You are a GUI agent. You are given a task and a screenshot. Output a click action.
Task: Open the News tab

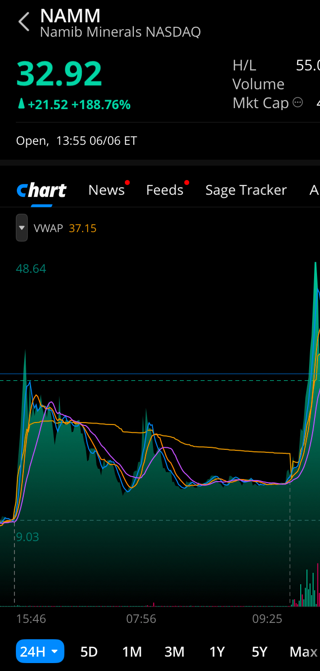click(107, 190)
